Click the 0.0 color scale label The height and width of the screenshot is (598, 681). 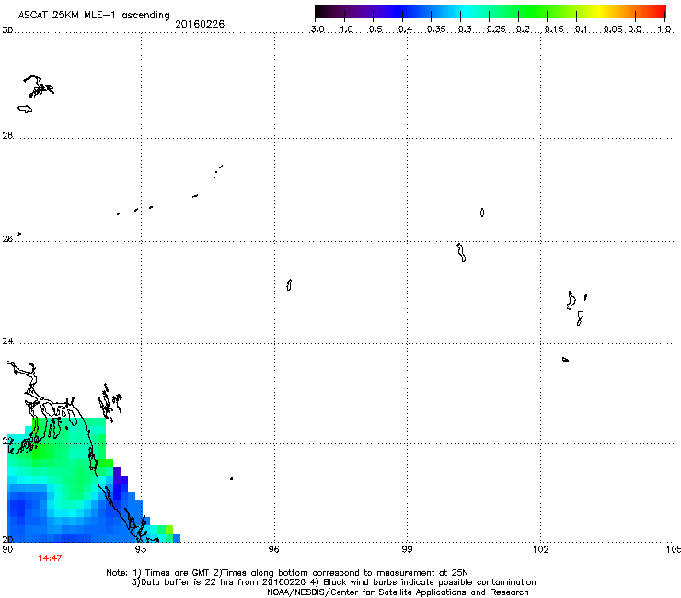(635, 29)
